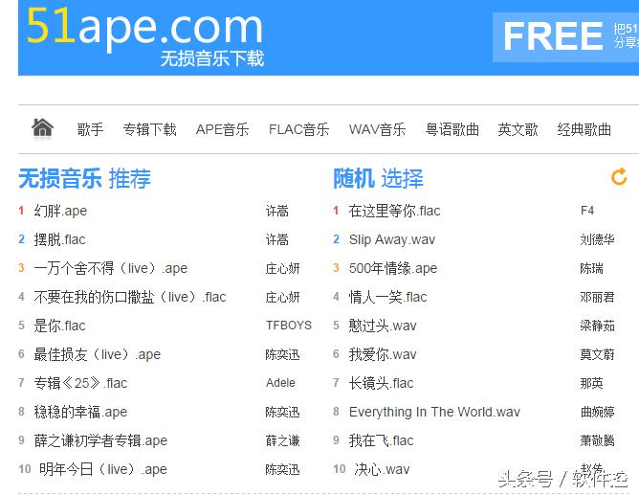Open the 经典歌曲 menu item
This screenshot has height=495, width=639.
pyautogui.click(x=584, y=129)
